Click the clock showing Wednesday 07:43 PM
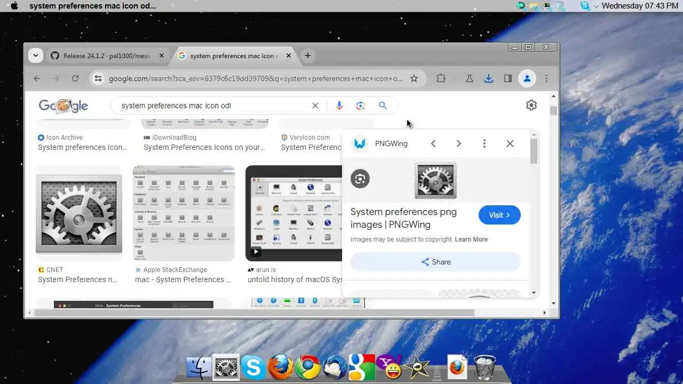 coord(640,6)
